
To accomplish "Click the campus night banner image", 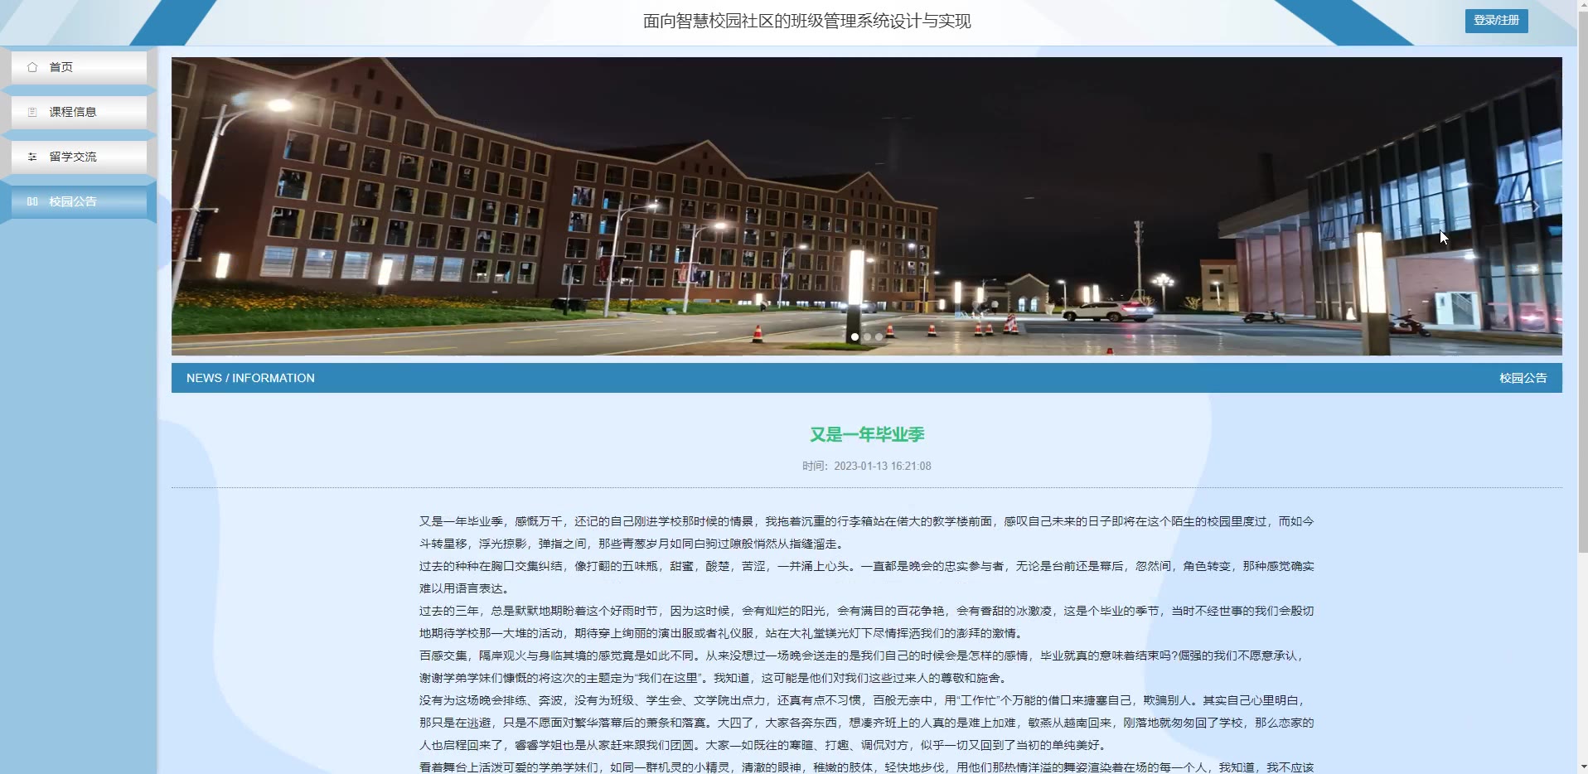I will [x=866, y=206].
